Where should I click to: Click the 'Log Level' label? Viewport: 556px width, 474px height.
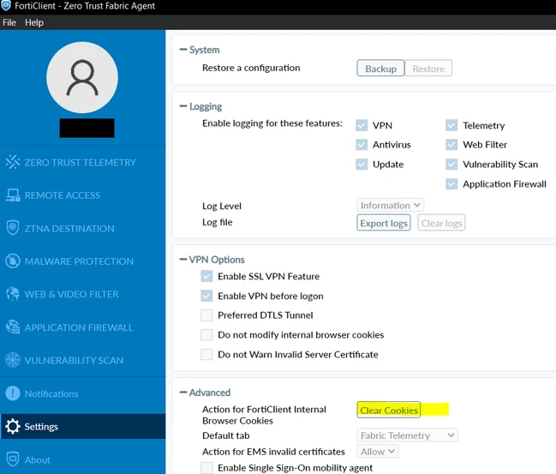[222, 206]
